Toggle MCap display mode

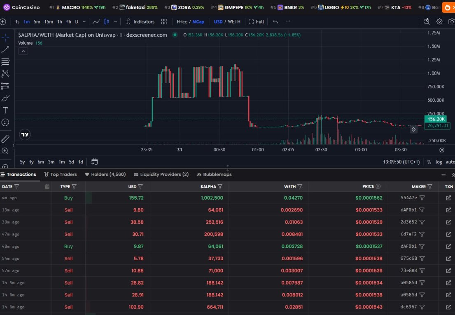pos(198,21)
